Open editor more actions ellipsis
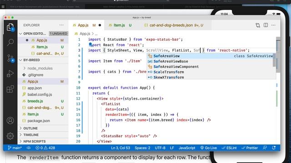The width and height of the screenshot is (291, 163). 273,25
